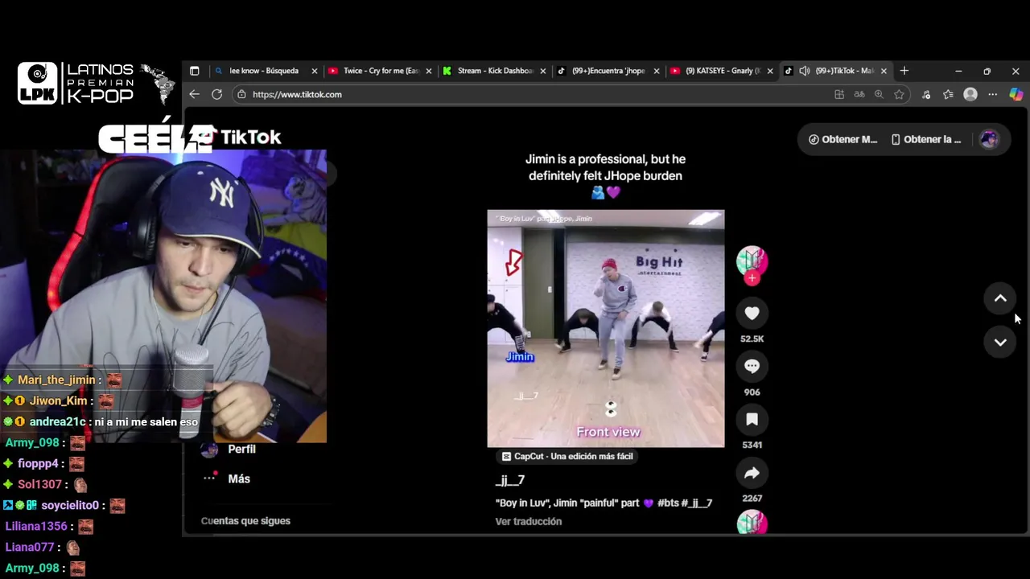Open browser favorites list
Viewport: 1030px width, 579px height.
(x=948, y=94)
